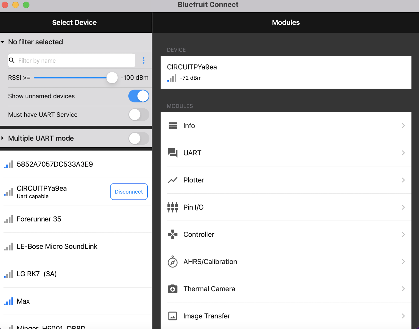Click the -100 dBm RSSI value

tap(135, 78)
